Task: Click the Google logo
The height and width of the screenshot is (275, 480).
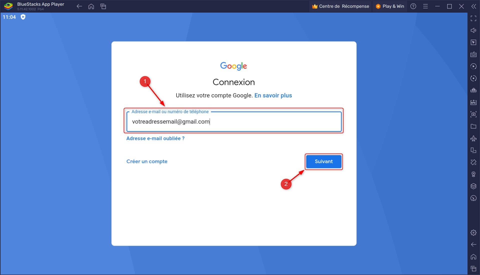Action: coord(234,66)
